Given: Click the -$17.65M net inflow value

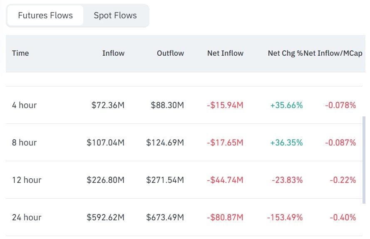Looking at the screenshot, I should (x=225, y=143).
